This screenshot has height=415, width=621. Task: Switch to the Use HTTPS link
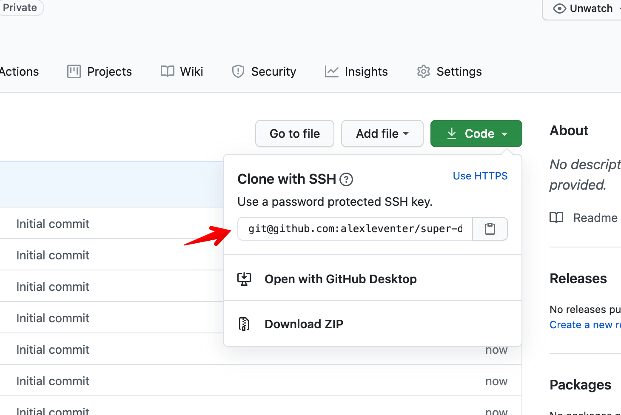click(x=480, y=176)
